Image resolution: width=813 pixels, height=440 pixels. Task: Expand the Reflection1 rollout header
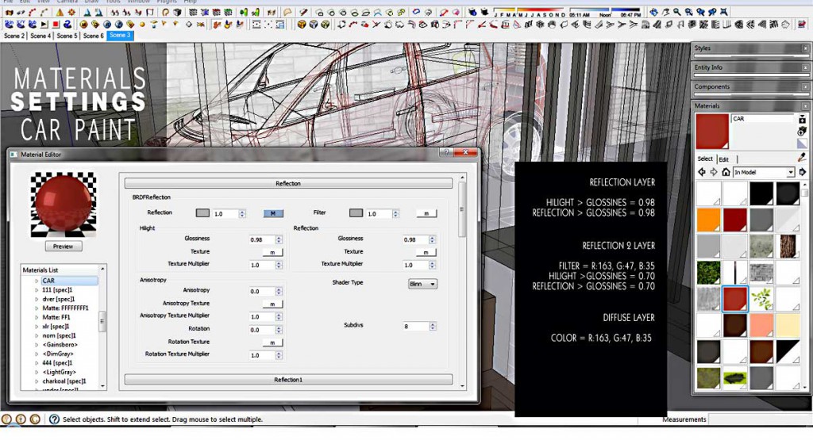coord(288,380)
